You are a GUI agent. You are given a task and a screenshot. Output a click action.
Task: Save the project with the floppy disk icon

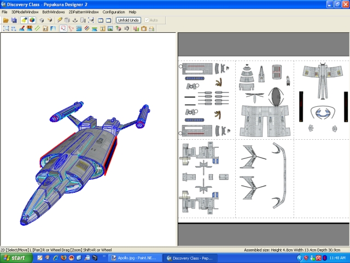click(14, 20)
